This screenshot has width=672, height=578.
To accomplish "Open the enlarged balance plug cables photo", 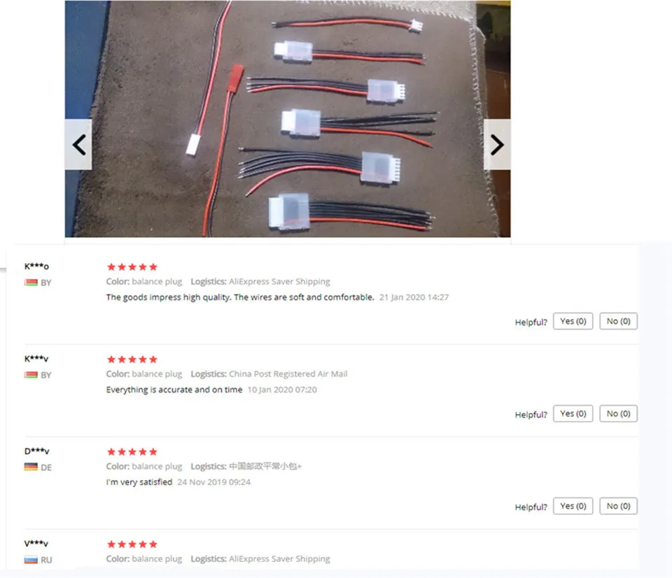I will 288,119.
